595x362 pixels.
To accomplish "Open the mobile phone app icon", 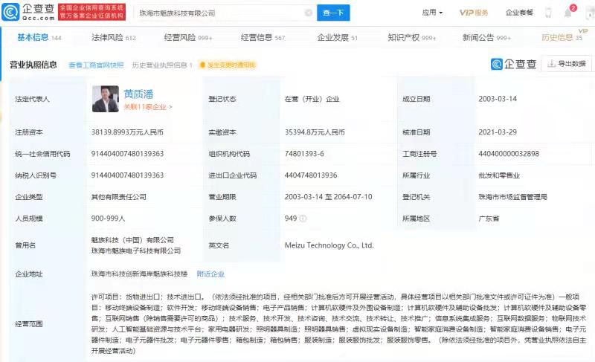I will [547, 13].
